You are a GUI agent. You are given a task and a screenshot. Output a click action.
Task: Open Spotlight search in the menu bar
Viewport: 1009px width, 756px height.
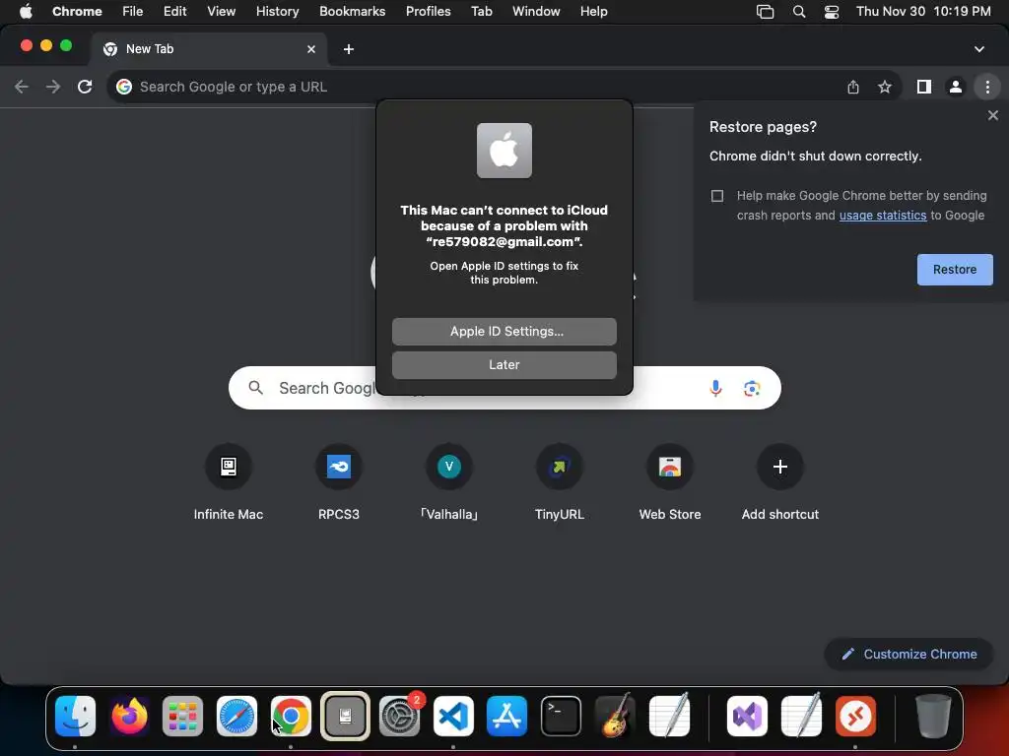(x=798, y=12)
